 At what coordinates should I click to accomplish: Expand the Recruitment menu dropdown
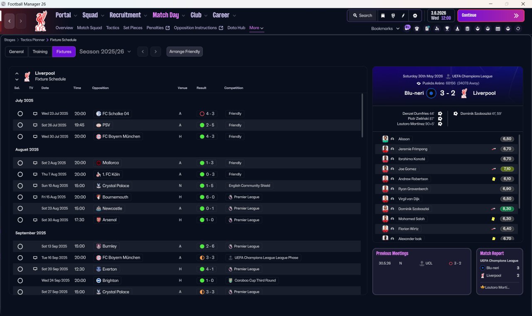click(145, 16)
